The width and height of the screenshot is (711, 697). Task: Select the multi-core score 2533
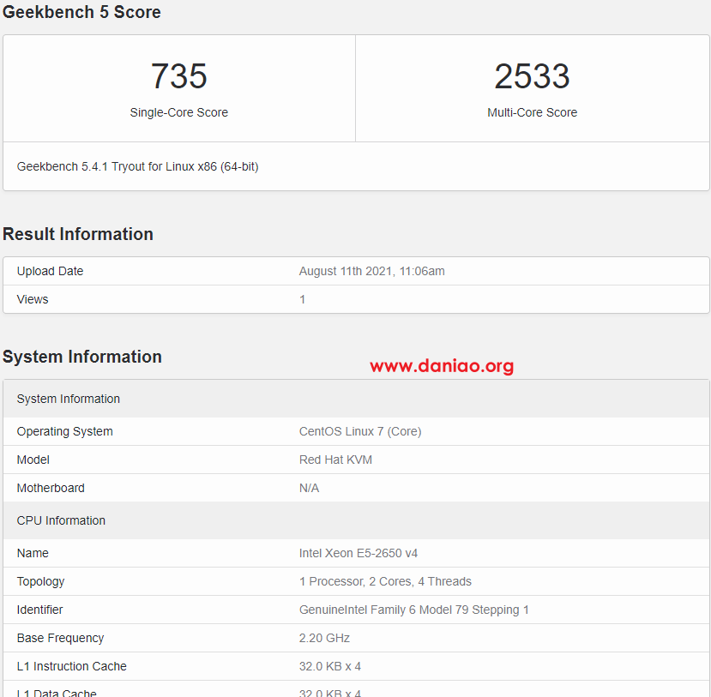point(532,76)
